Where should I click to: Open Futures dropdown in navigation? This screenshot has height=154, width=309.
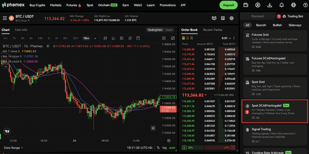pyautogui.click(x=74, y=5)
